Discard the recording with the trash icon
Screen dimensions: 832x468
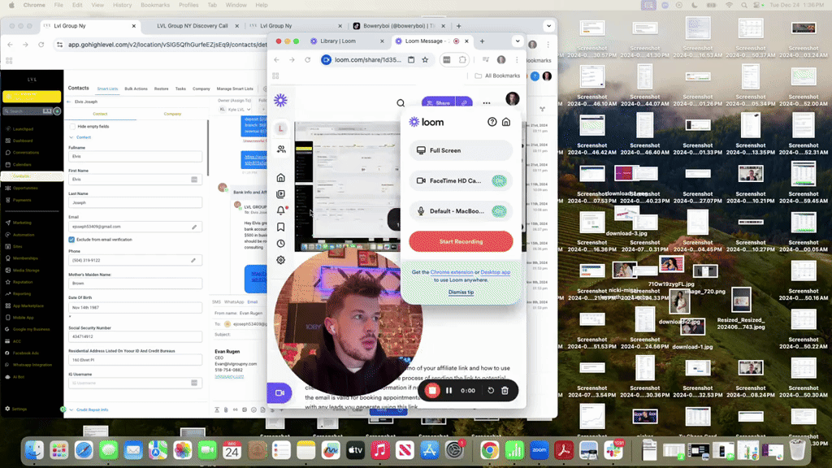click(505, 390)
